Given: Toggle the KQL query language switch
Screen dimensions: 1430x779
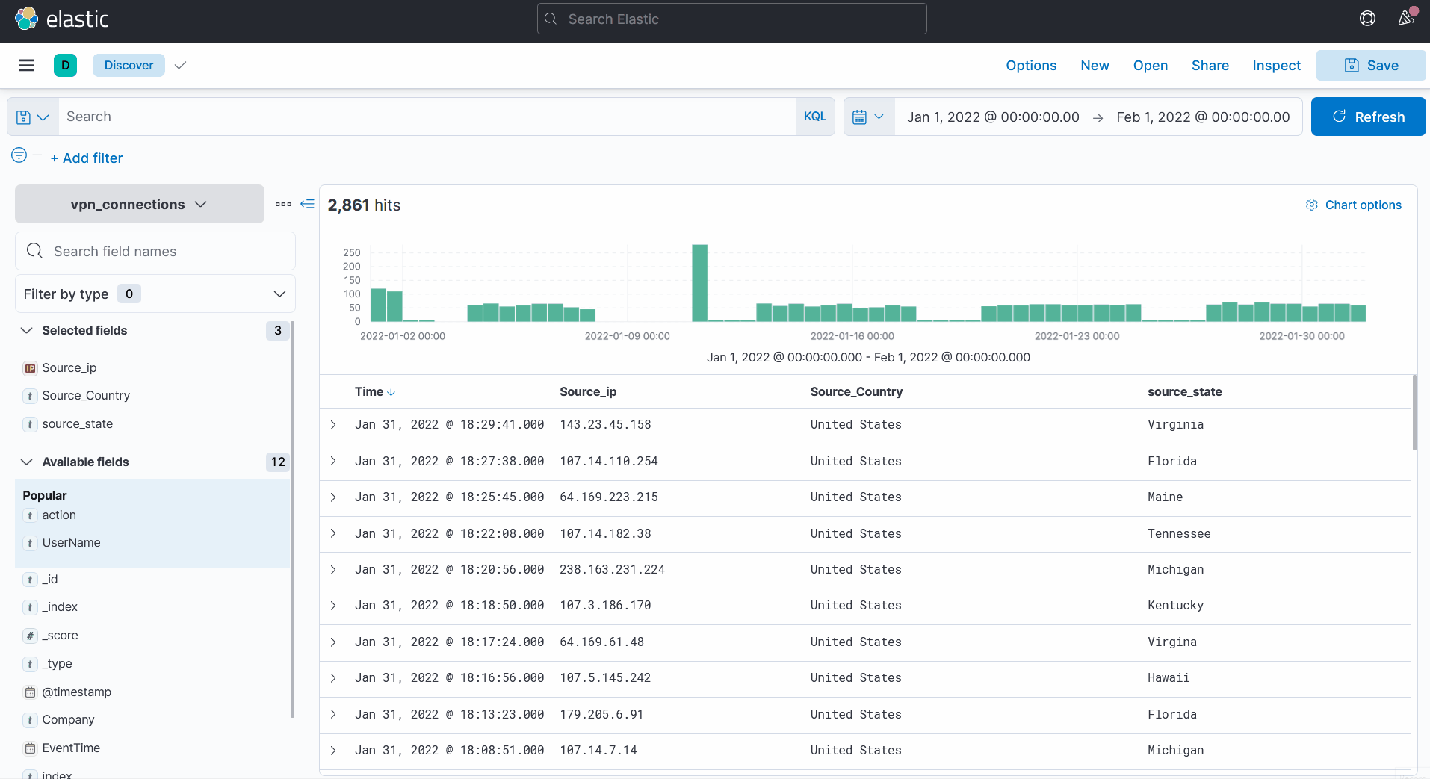Looking at the screenshot, I should coord(814,117).
